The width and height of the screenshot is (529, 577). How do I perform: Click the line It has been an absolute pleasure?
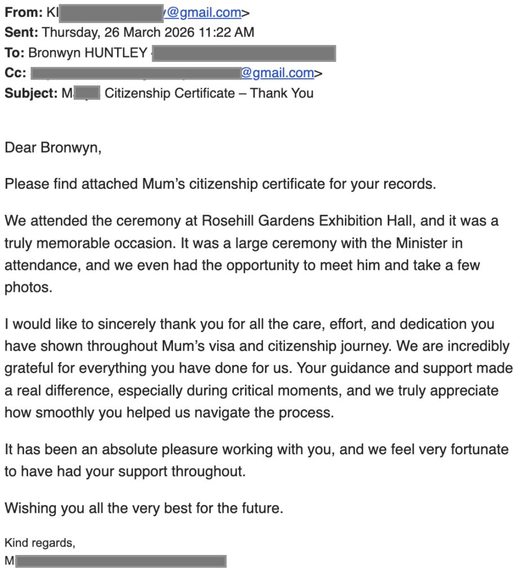[x=256, y=449]
